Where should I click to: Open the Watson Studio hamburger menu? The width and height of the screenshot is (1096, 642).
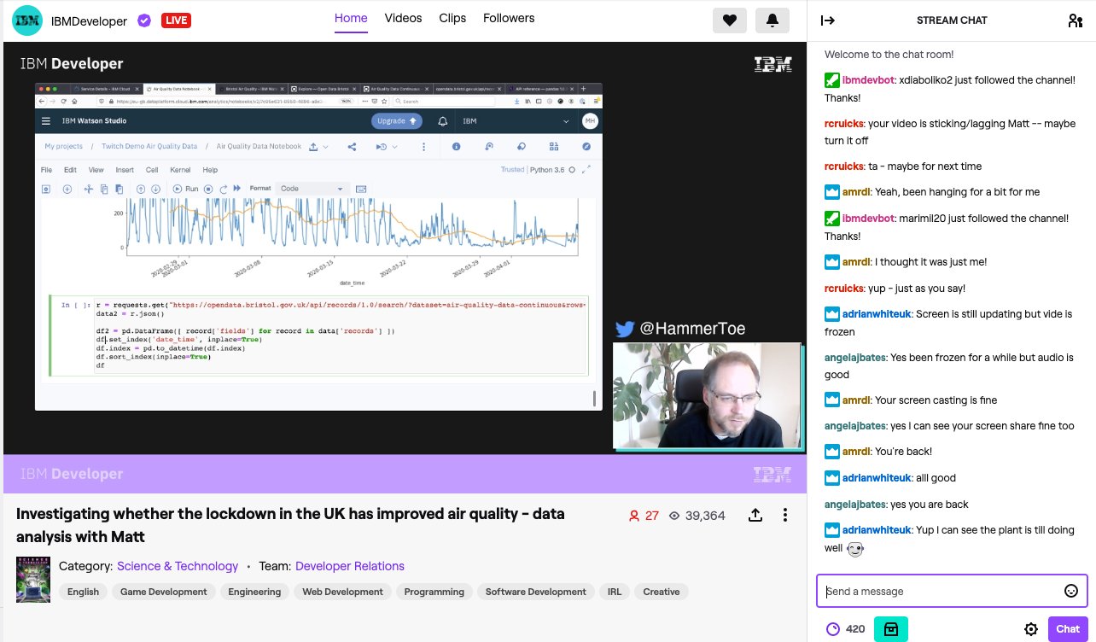coord(46,121)
